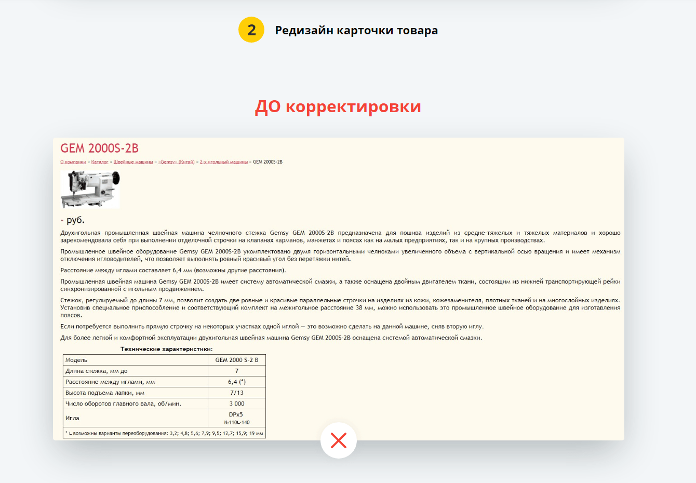The height and width of the screenshot is (483, 696).
Task: Click the value 7 in the stitch length row
Action: 237,371
